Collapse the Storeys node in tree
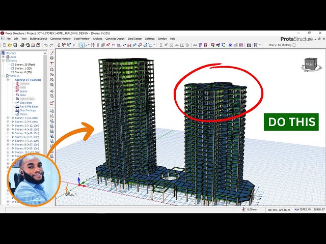This screenshot has width=326, height=244. (x=3, y=76)
